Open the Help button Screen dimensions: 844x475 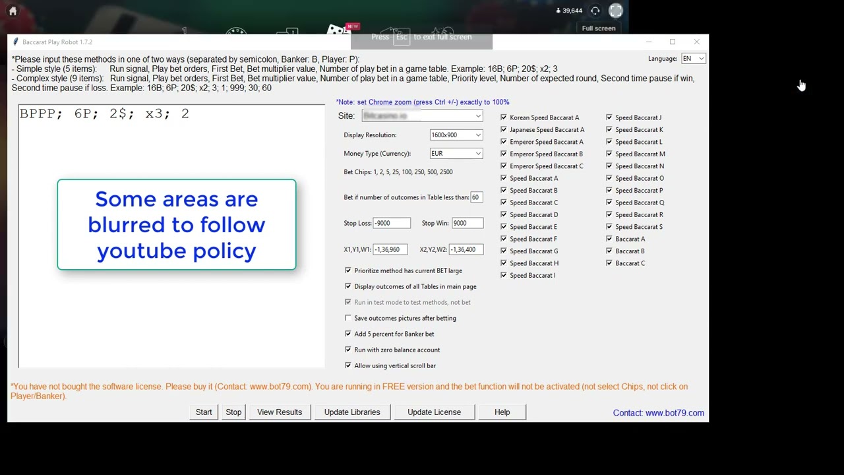tap(502, 412)
